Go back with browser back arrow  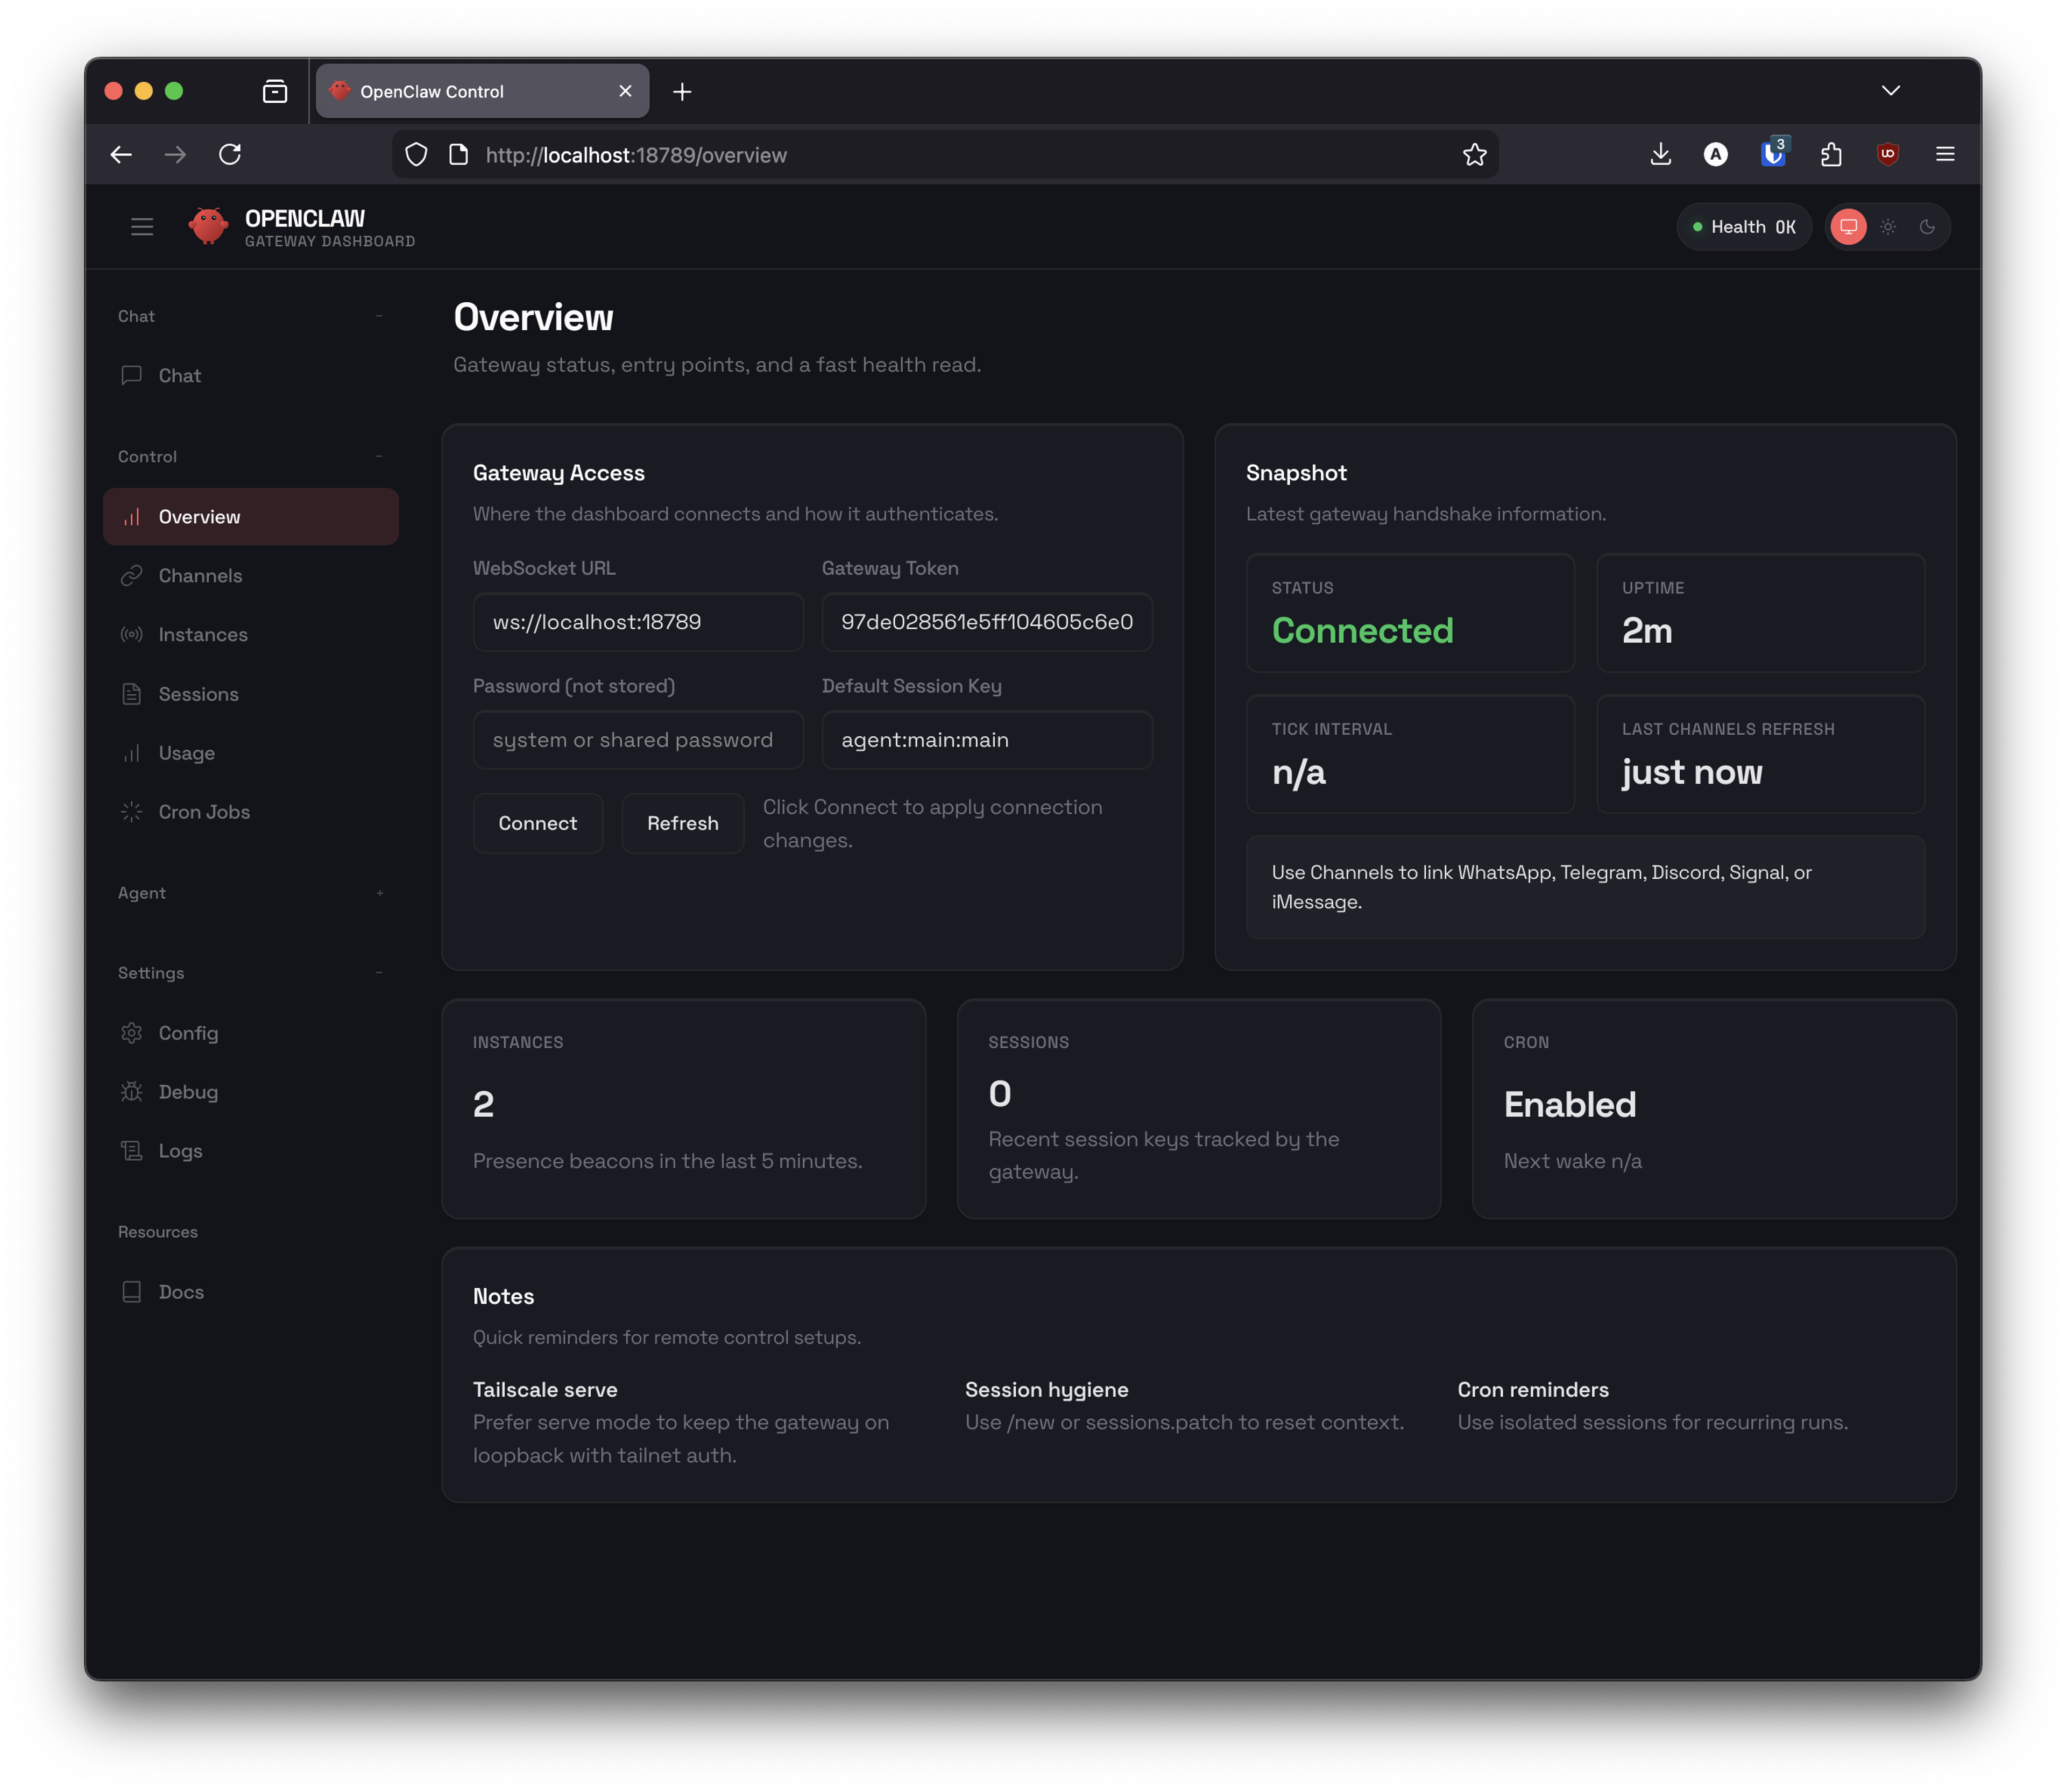coord(121,154)
